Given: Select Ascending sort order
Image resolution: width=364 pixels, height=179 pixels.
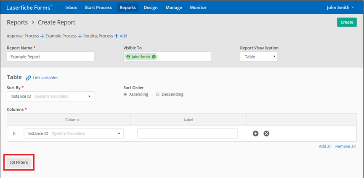Looking at the screenshot, I should click(125, 94).
